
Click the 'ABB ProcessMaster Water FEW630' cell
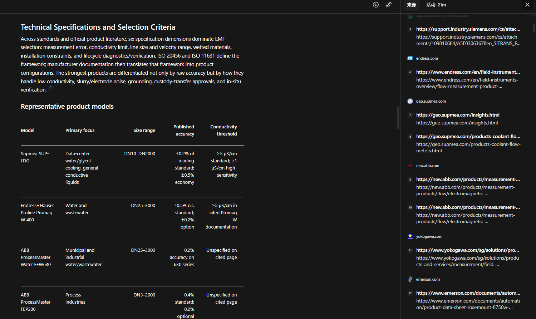(36, 257)
